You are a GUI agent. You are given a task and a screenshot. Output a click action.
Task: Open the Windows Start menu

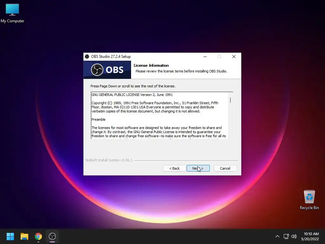click(x=10, y=236)
